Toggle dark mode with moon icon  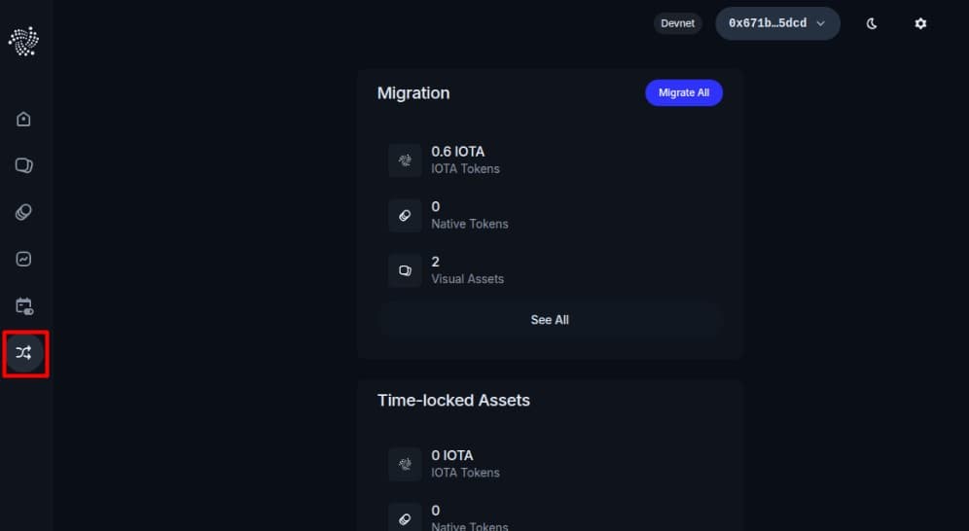pos(872,23)
